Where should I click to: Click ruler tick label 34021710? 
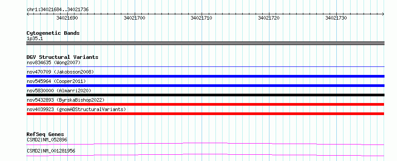[x=202, y=18]
